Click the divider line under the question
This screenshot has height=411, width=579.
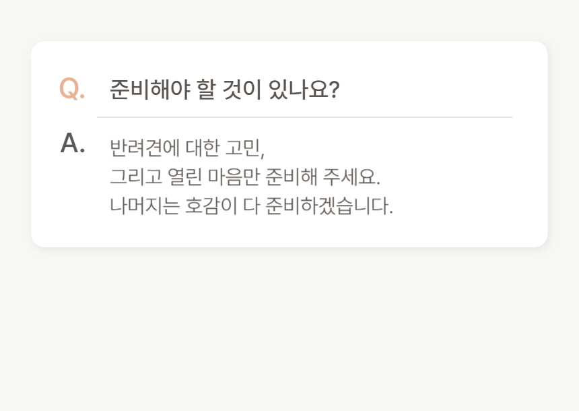[304, 117]
